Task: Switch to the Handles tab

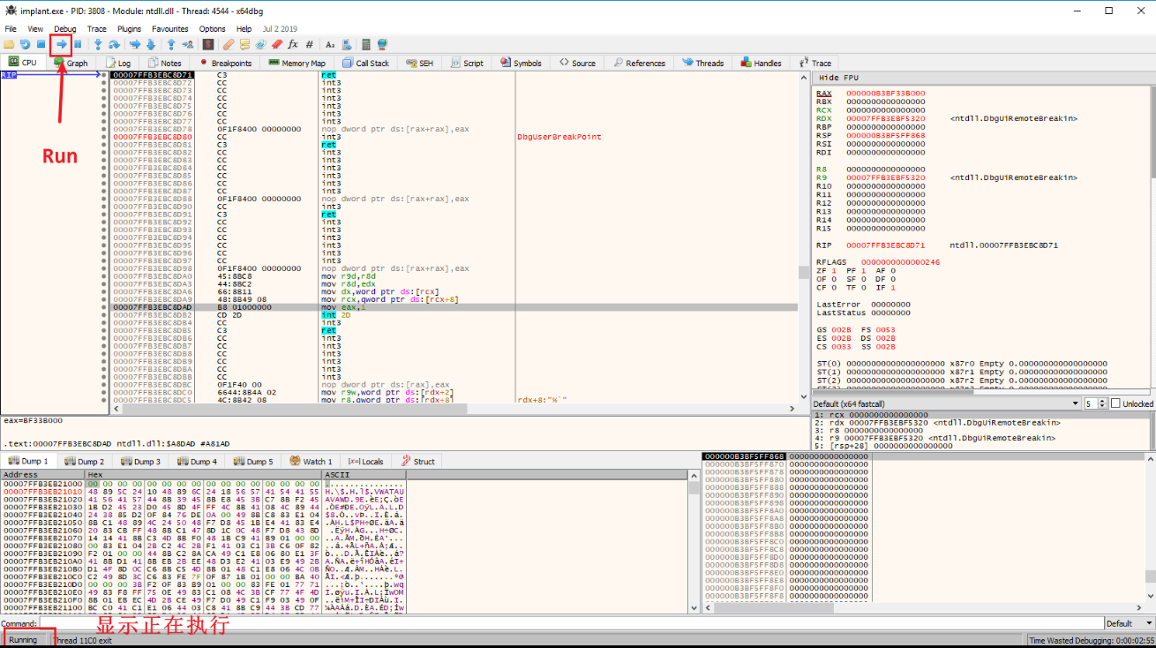Action: [761, 63]
